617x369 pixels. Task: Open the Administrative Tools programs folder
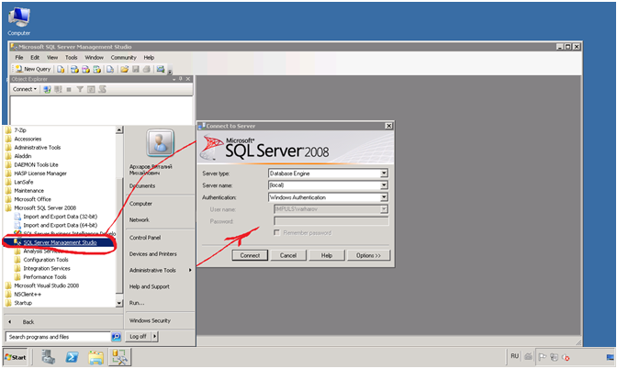38,148
